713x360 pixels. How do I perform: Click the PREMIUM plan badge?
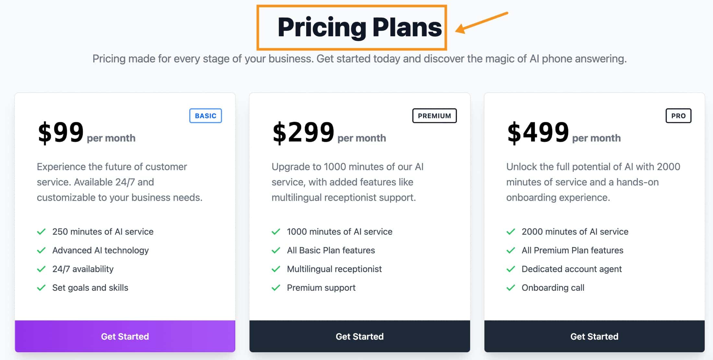point(434,116)
